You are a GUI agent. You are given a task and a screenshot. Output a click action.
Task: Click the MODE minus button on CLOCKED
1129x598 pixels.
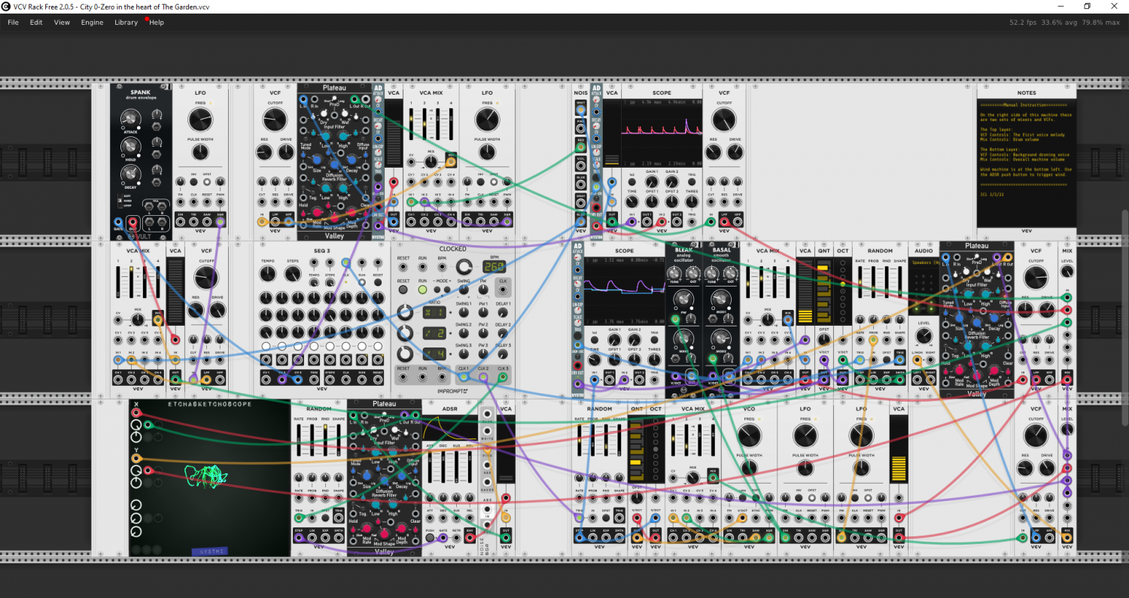(x=438, y=290)
